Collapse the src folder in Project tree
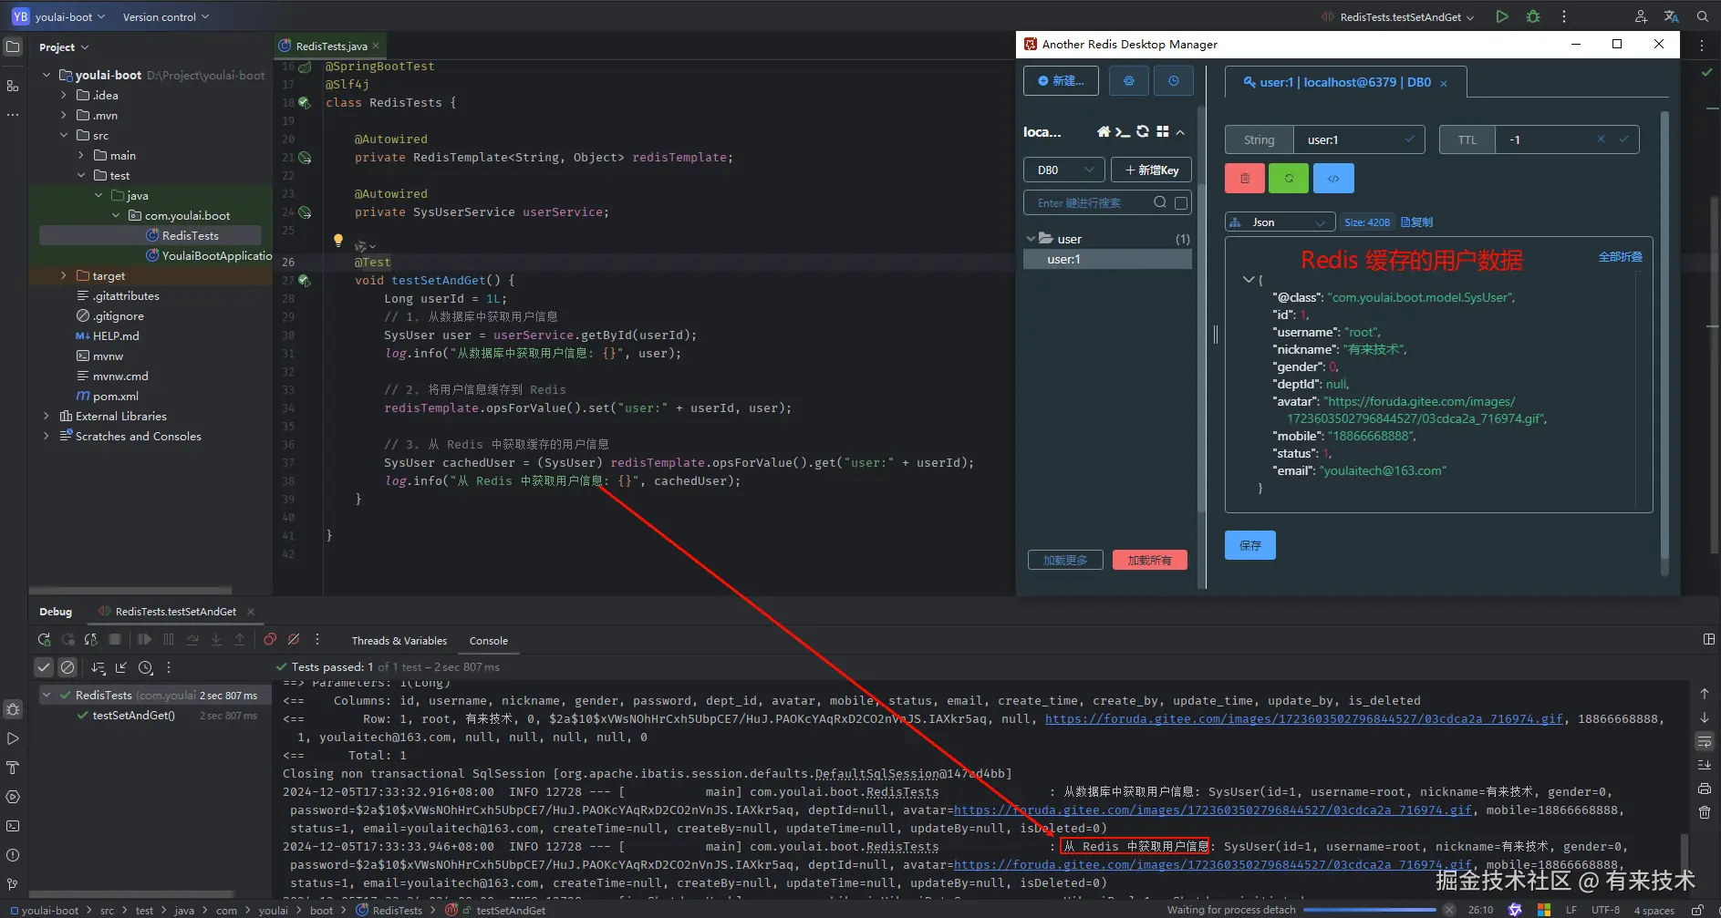Screen dimensions: 1721x918 coord(64,135)
